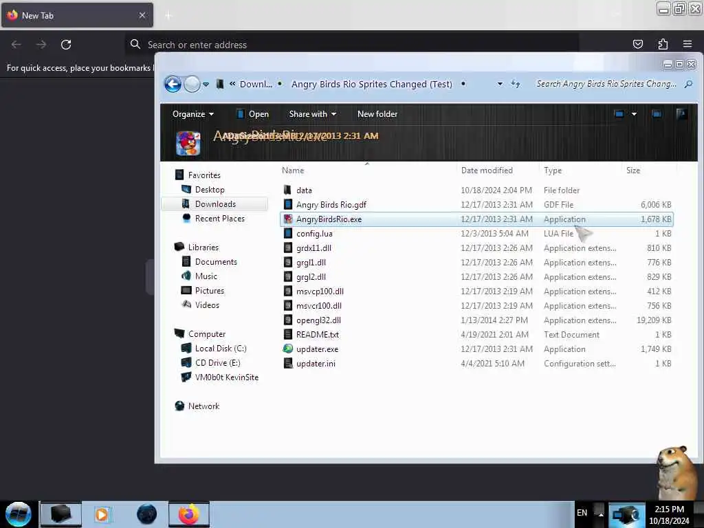Select the README.txt file icon
Image resolution: width=704 pixels, height=528 pixels.
click(288, 335)
